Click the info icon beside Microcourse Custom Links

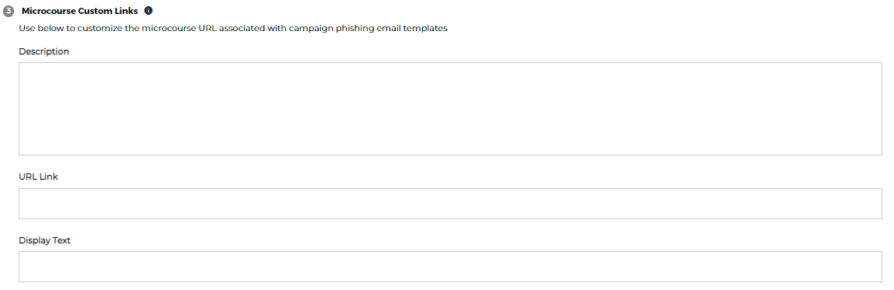[x=148, y=11]
